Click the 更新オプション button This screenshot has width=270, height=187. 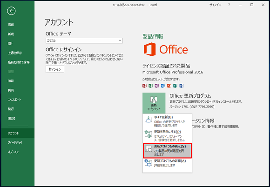(x=154, y=103)
